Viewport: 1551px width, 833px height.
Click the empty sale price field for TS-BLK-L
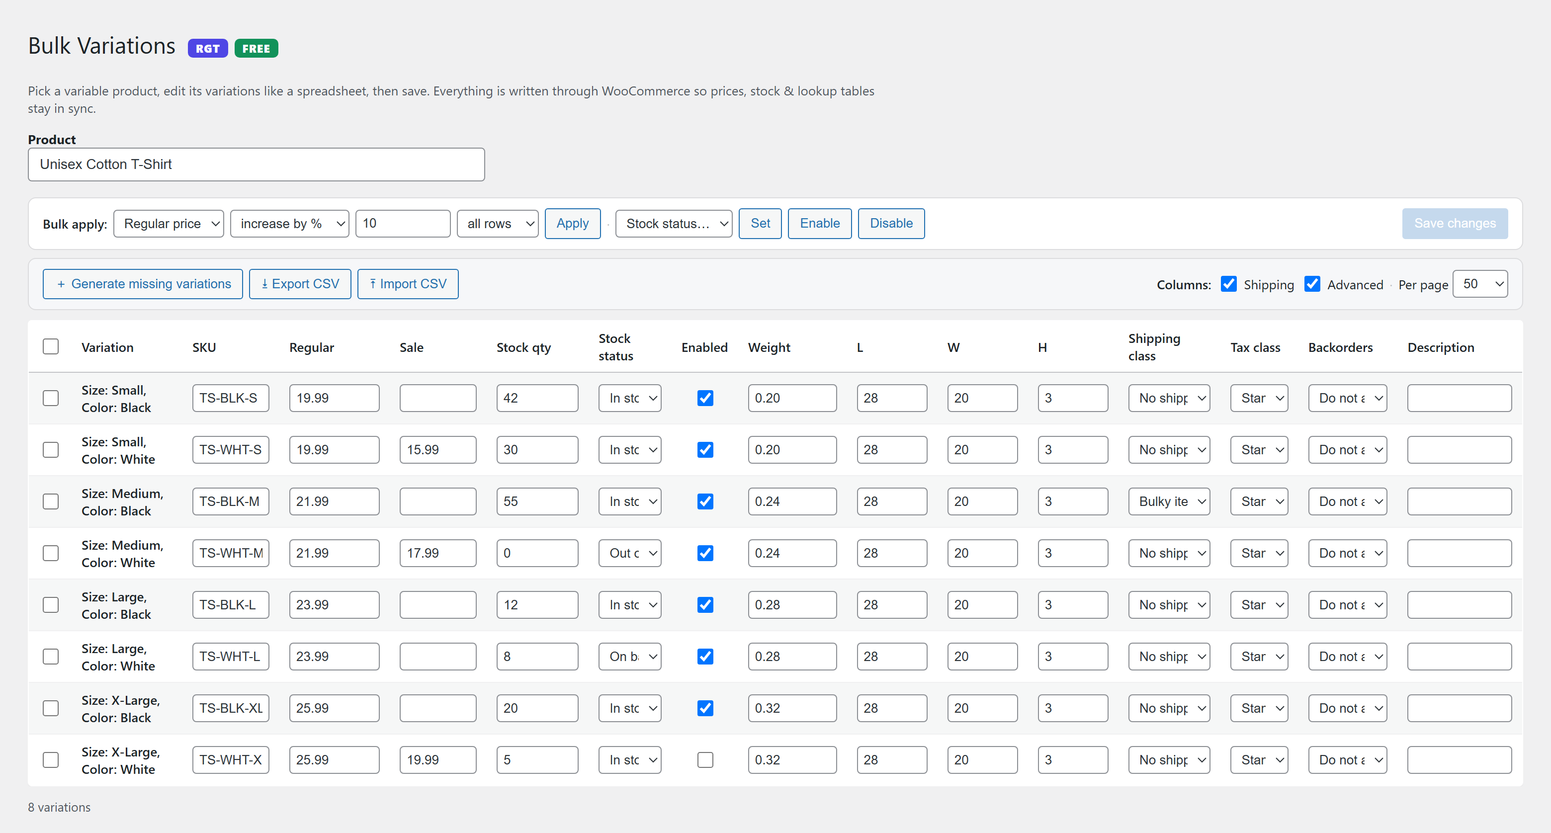coord(438,605)
